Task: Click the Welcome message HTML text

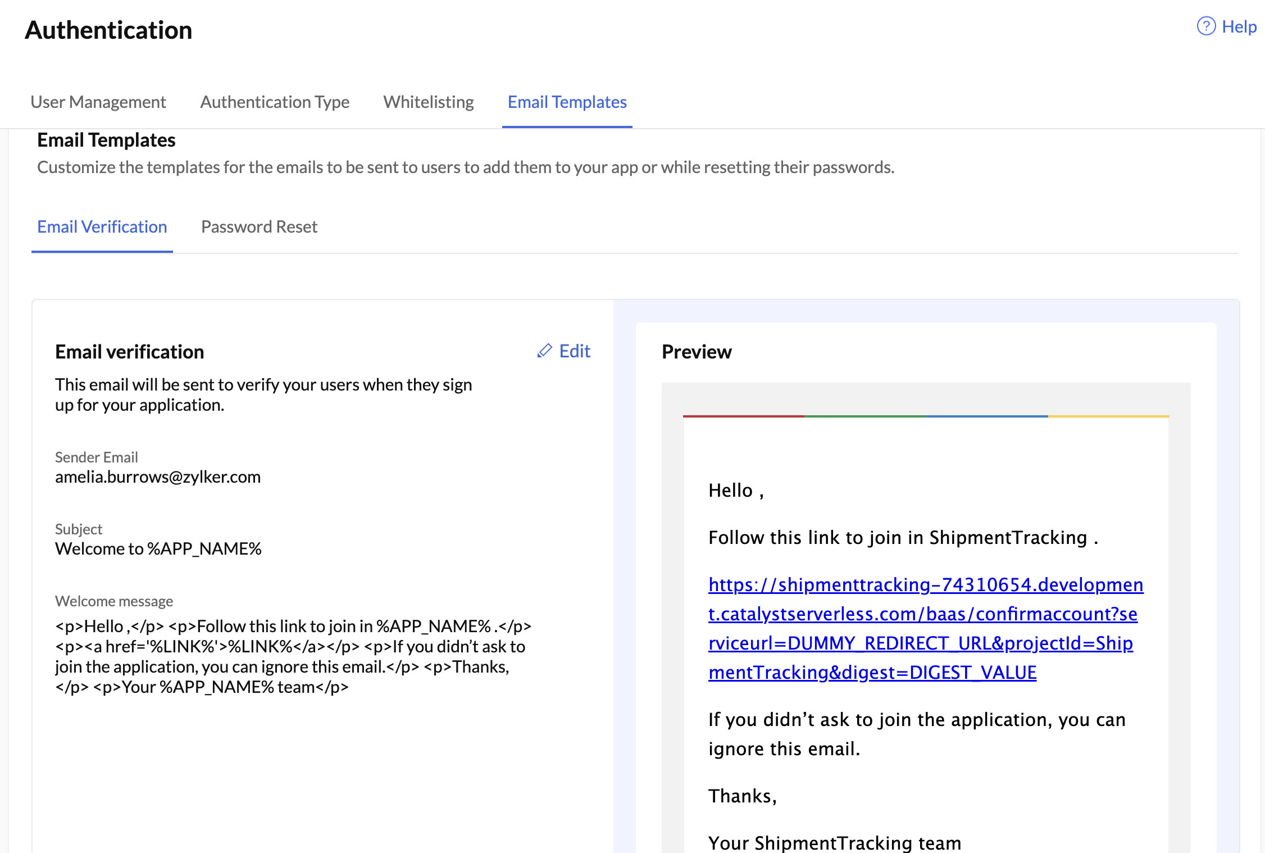Action: pyautogui.click(x=292, y=656)
